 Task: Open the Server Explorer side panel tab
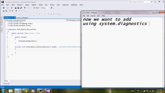point(2,21)
